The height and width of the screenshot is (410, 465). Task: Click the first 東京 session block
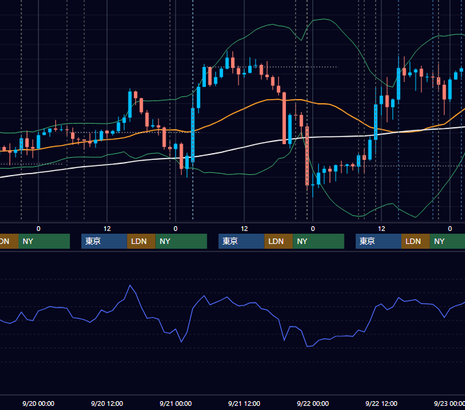(x=104, y=241)
